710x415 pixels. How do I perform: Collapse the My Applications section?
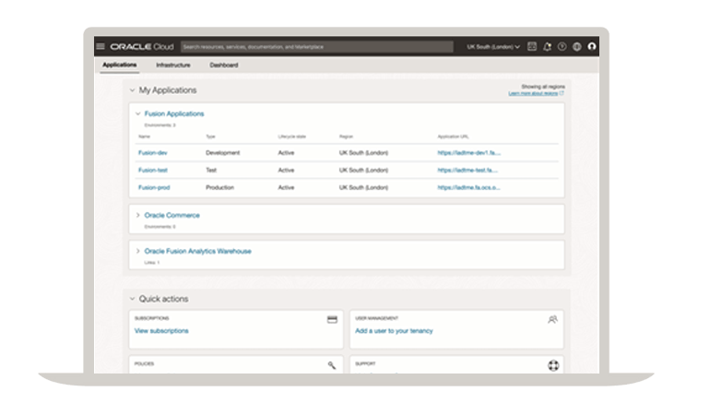(x=132, y=90)
